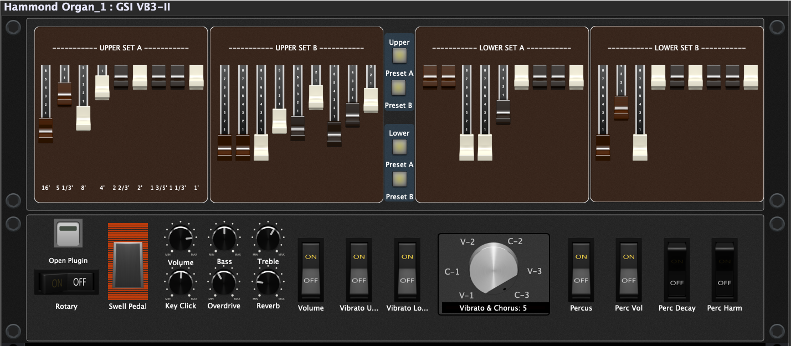Toggle the Vibrato Upper rocker switch
The height and width of the screenshot is (346, 791).
coord(359,270)
